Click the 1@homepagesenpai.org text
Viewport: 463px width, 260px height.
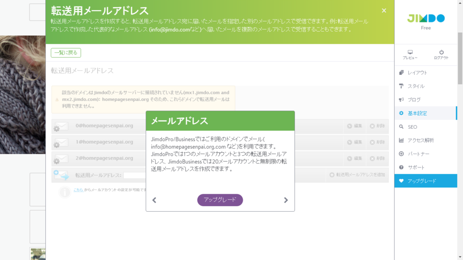(x=104, y=142)
